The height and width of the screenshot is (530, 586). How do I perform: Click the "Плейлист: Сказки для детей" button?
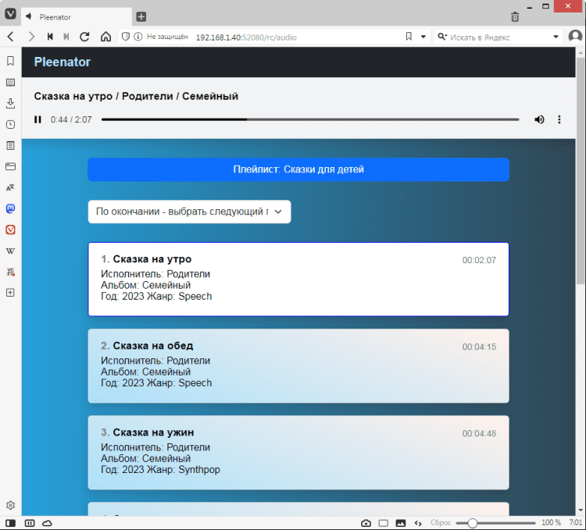tap(298, 169)
